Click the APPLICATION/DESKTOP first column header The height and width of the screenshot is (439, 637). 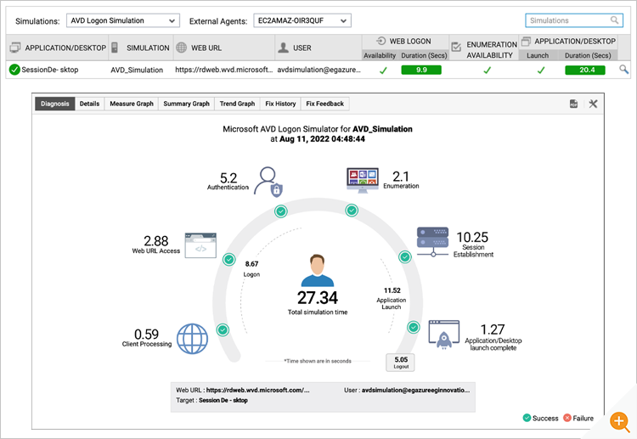click(x=58, y=48)
